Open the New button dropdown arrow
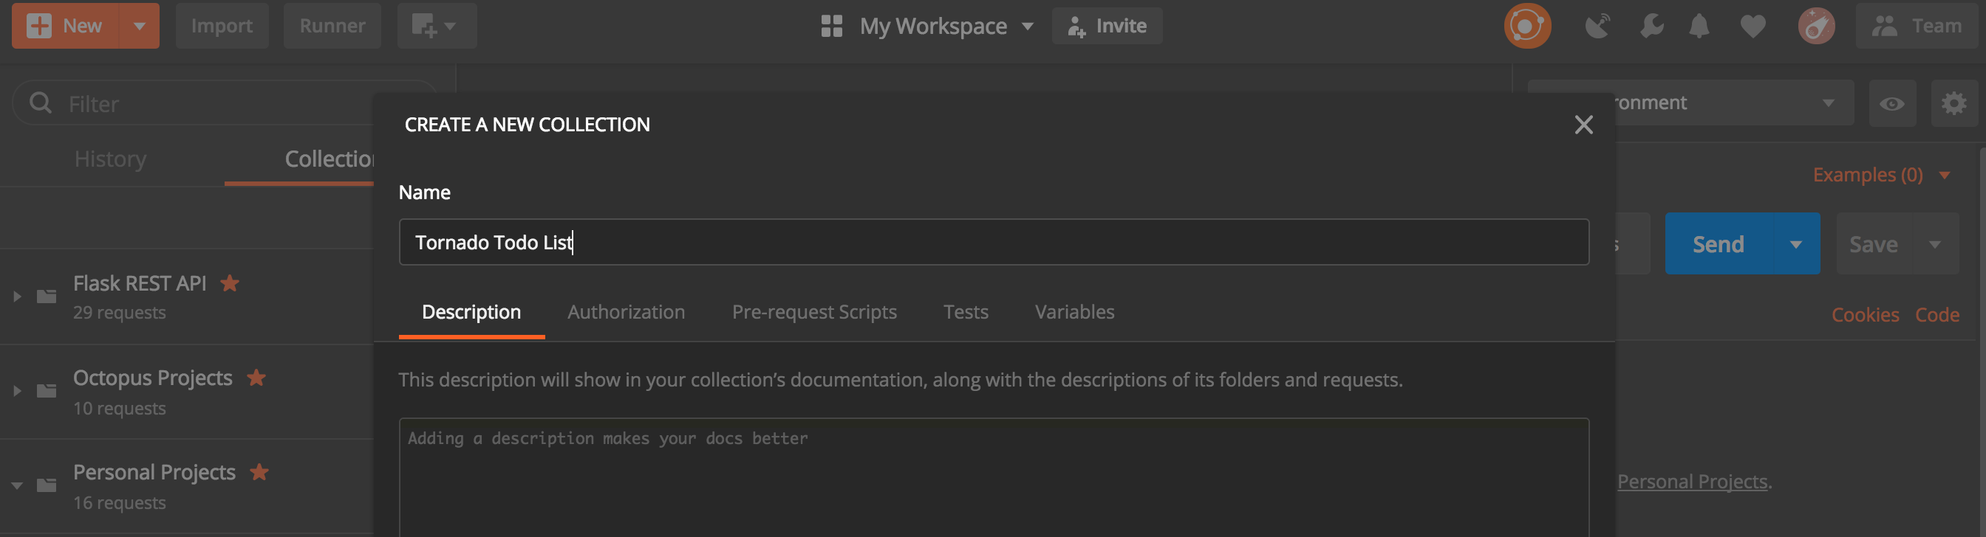The width and height of the screenshot is (1986, 537). pyautogui.click(x=140, y=25)
